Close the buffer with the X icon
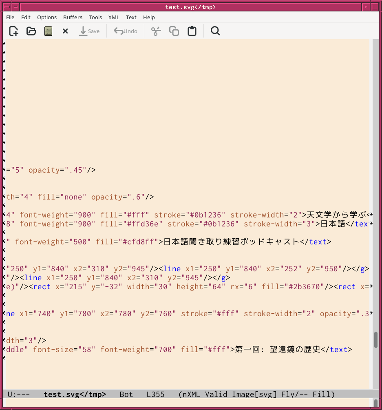The width and height of the screenshot is (382, 410). point(65,31)
